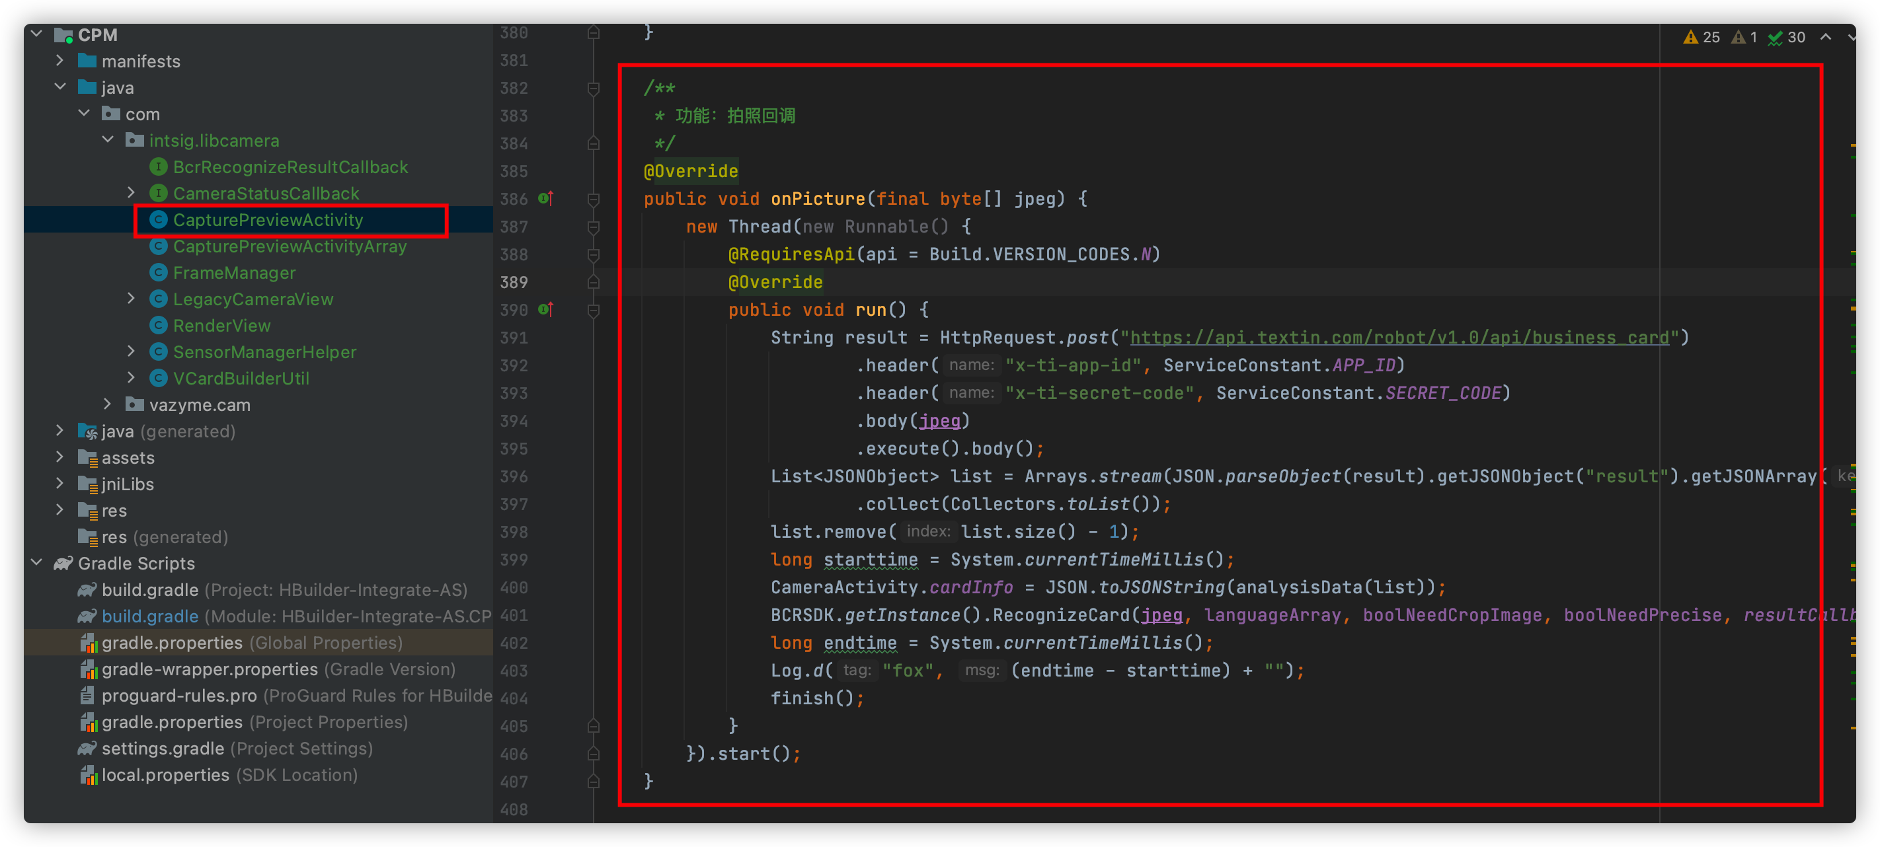This screenshot has height=847, width=1880.
Task: Click CapturePreviewActivityArray class icon
Action: (x=159, y=246)
